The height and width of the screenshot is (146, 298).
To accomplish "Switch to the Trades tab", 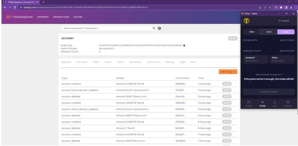I will tap(108, 62).
